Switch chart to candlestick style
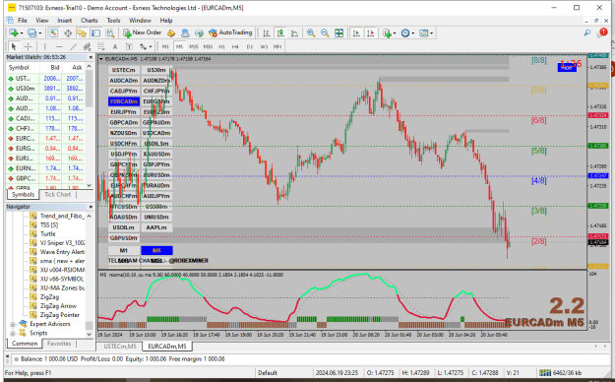This screenshot has width=615, height=382. coord(280,32)
